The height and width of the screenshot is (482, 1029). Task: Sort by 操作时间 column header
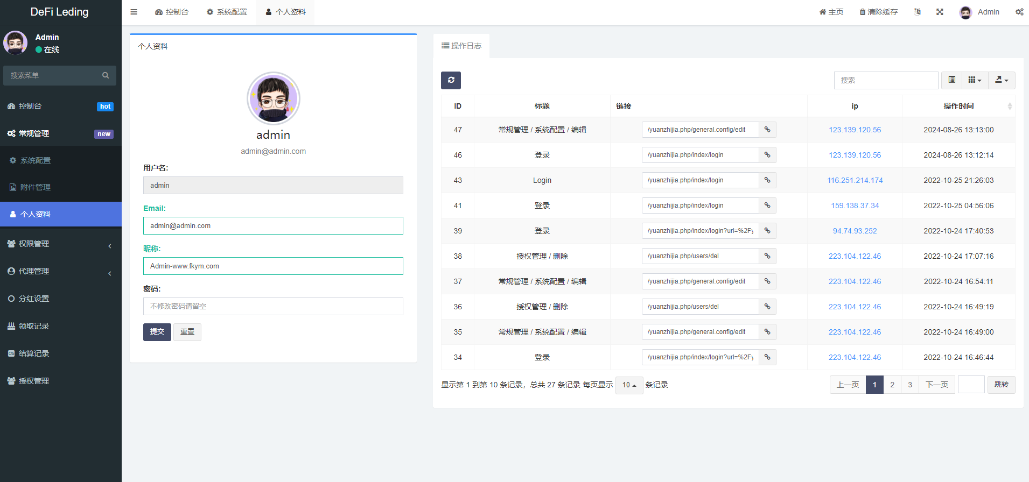pos(958,106)
